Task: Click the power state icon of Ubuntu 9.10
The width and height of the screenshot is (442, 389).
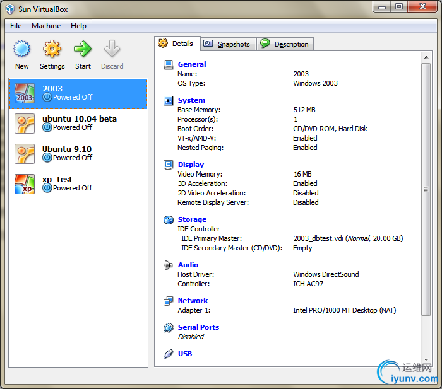Action: tap(47, 158)
